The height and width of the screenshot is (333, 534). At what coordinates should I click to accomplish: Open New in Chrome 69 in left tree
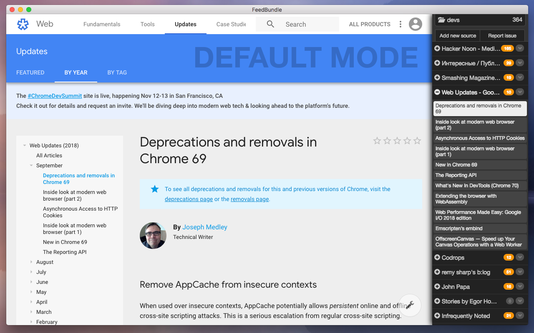[65, 242]
